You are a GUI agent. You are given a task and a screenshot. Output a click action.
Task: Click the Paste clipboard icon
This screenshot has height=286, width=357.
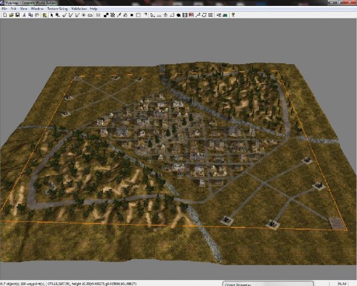(x=35, y=15)
